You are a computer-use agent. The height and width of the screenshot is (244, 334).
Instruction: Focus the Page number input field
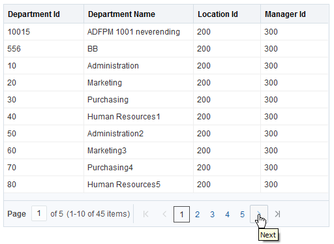(39, 213)
